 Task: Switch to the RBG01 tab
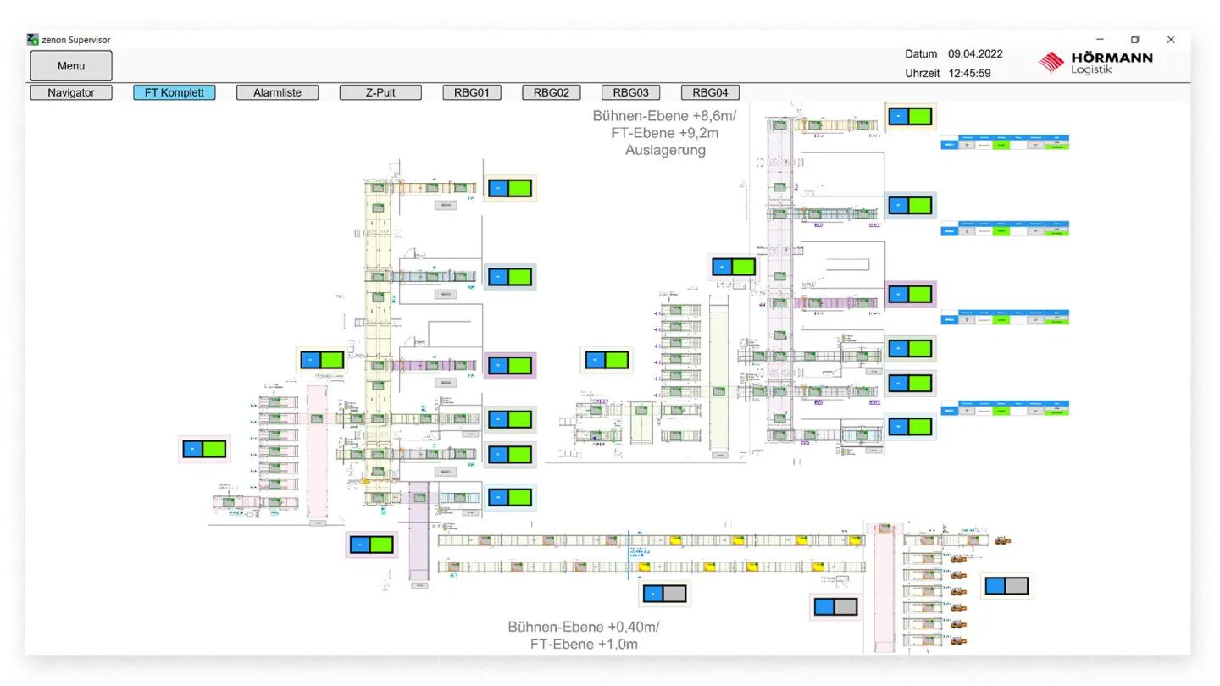(472, 93)
